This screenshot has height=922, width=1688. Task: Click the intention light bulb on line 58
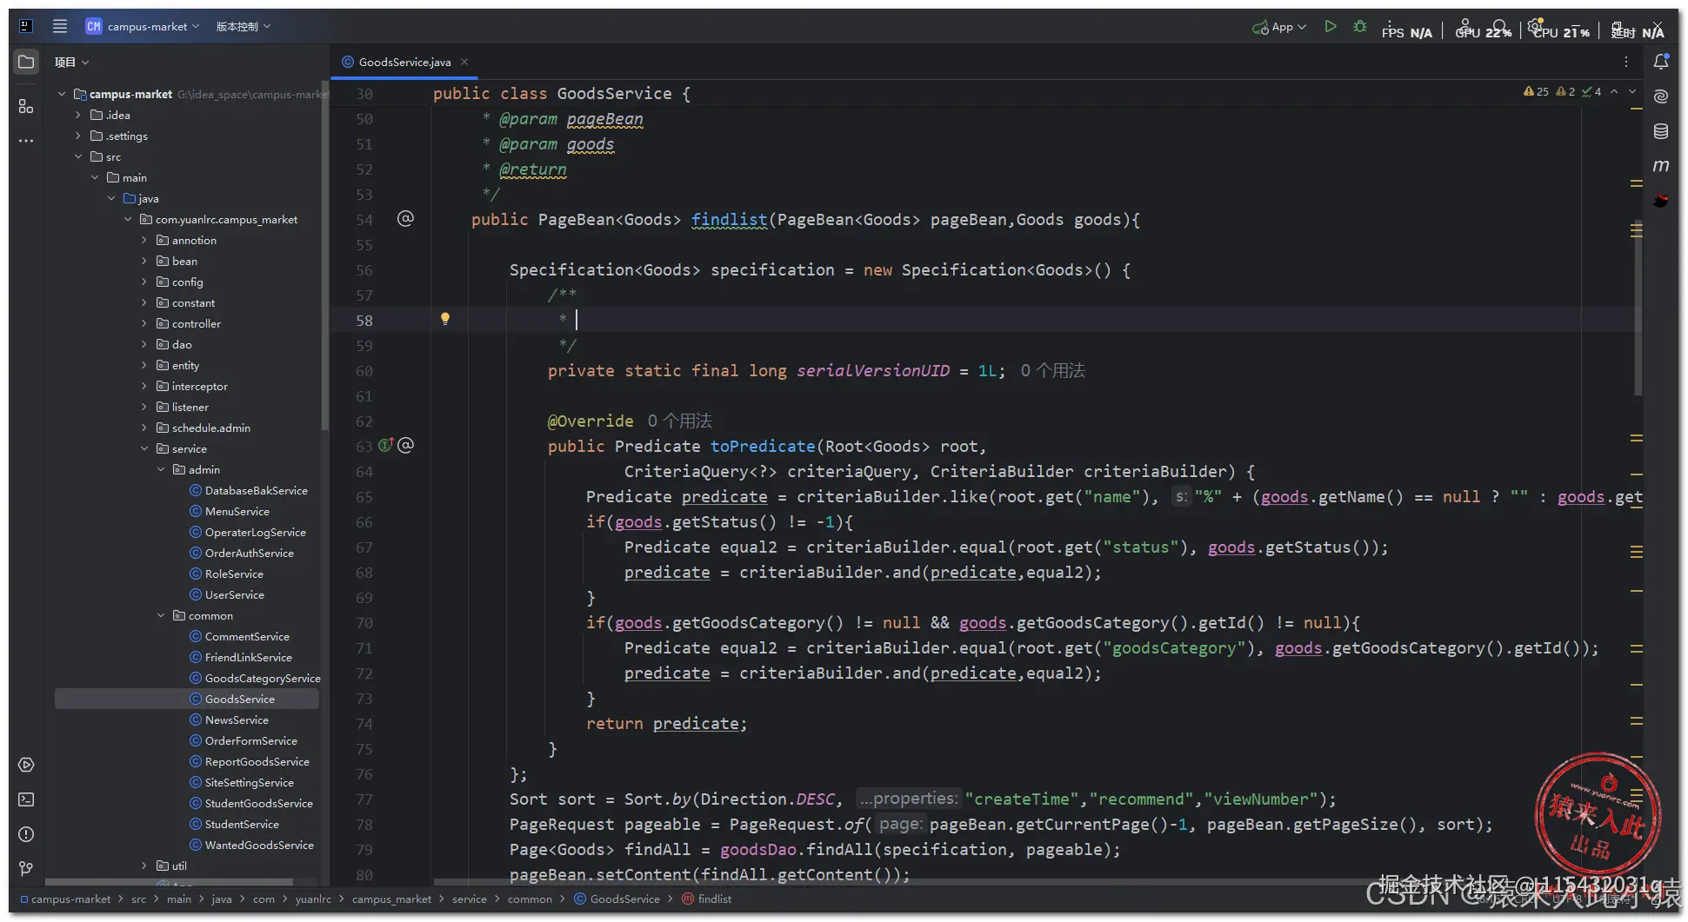click(x=445, y=319)
